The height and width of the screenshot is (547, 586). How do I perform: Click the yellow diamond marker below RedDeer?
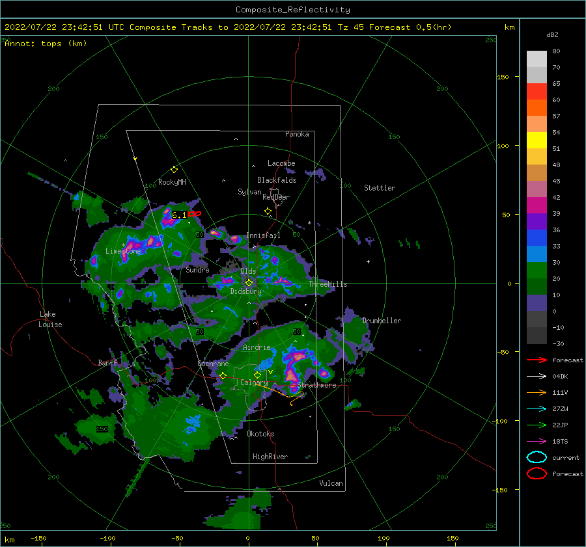pos(268,211)
